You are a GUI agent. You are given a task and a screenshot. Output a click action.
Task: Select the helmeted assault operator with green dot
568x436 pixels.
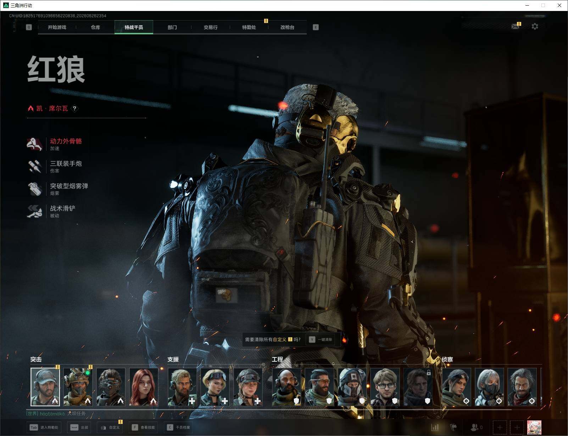[x=78, y=387]
